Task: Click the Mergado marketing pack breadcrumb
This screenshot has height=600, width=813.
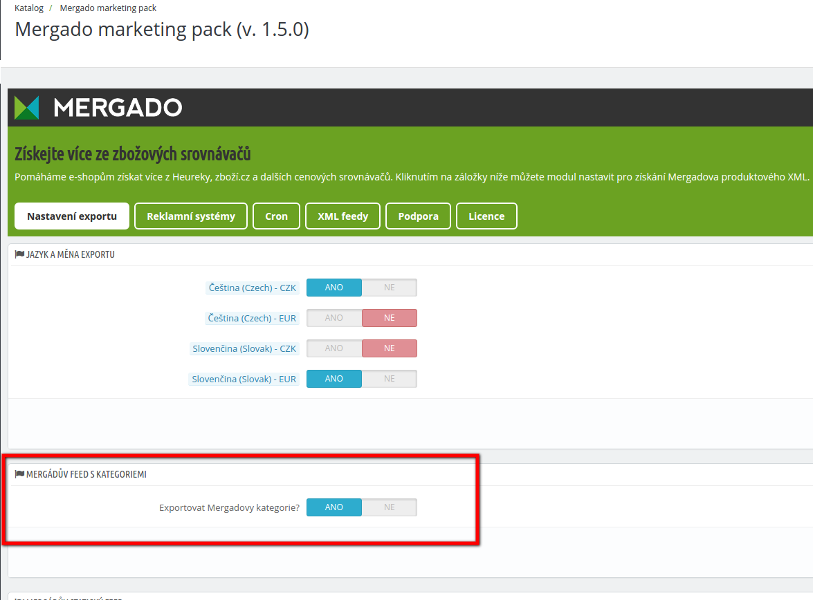Action: 108,8
